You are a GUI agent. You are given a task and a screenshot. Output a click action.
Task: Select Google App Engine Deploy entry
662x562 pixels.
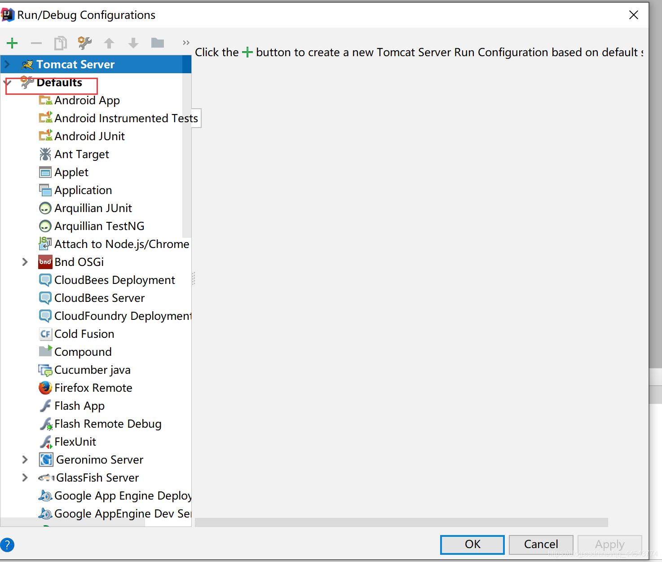pos(123,496)
